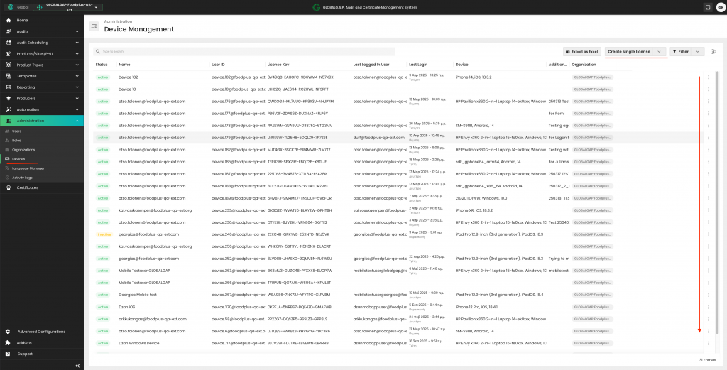Viewport: 727px width, 370px height.
Task: Open Activity Logs page
Action: [22, 178]
